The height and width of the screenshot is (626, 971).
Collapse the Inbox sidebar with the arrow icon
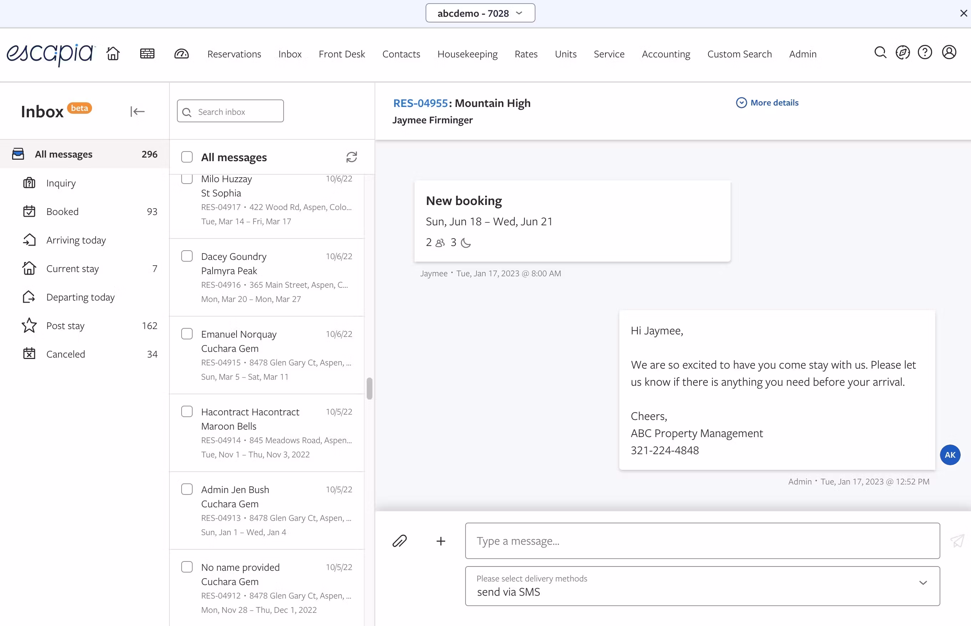point(137,111)
